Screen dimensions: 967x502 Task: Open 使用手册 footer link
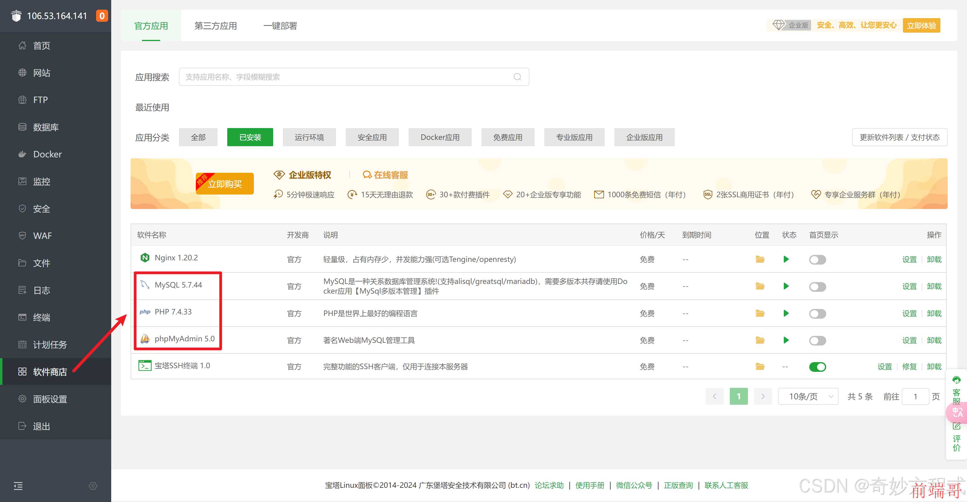pyautogui.click(x=590, y=485)
